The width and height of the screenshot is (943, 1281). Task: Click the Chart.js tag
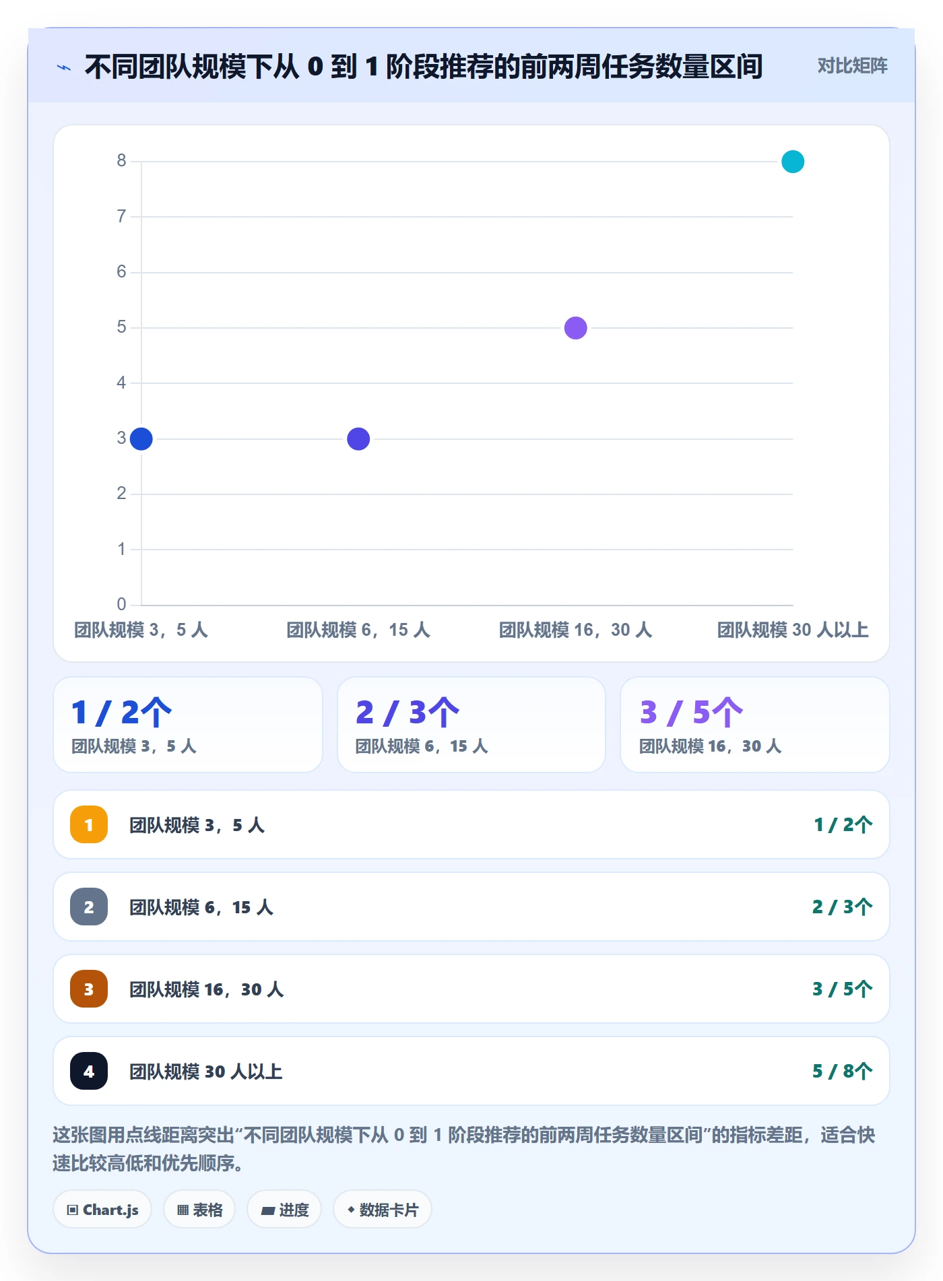point(102,1210)
